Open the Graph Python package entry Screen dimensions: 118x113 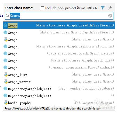click(x=59, y=39)
